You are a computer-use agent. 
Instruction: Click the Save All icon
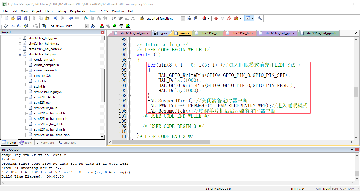26,18
